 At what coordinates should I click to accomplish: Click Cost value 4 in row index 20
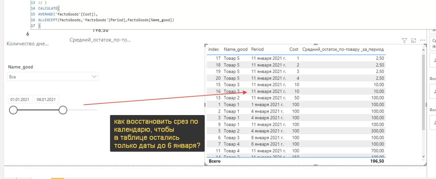click(298, 78)
